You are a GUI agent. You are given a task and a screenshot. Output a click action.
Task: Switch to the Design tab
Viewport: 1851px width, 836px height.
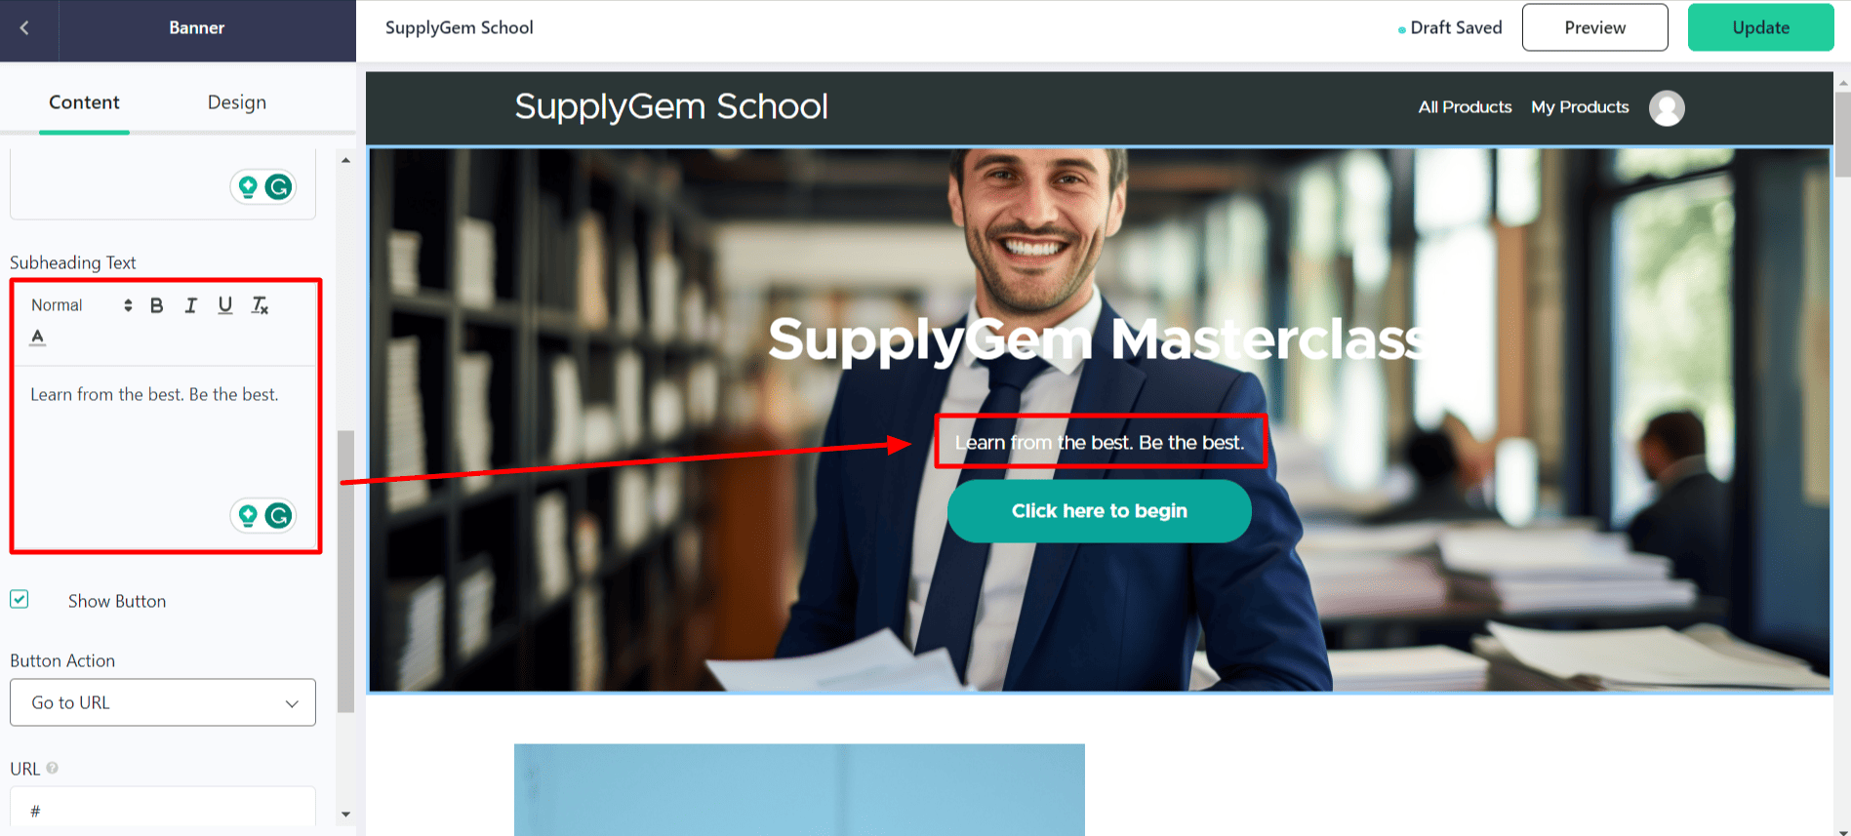pos(237,102)
